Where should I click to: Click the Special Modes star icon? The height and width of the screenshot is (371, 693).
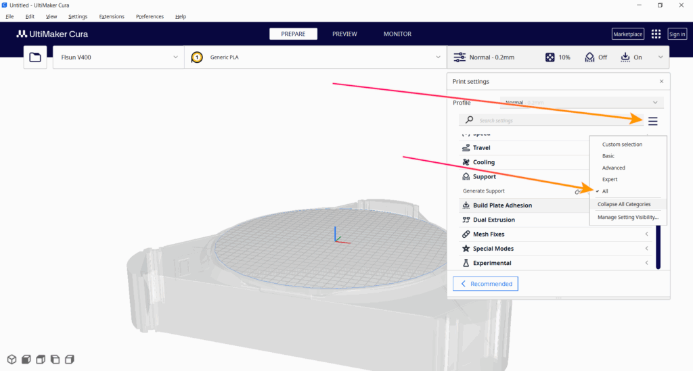(466, 249)
